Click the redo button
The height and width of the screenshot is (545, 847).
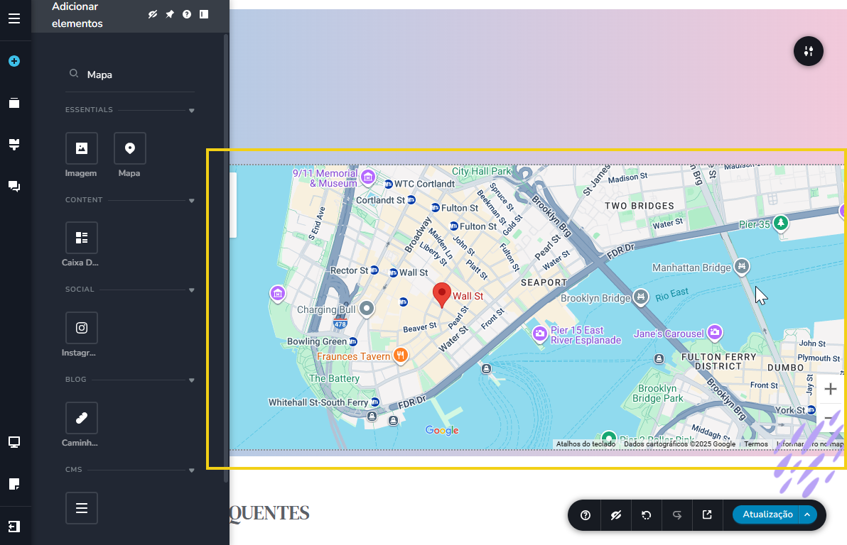(677, 515)
